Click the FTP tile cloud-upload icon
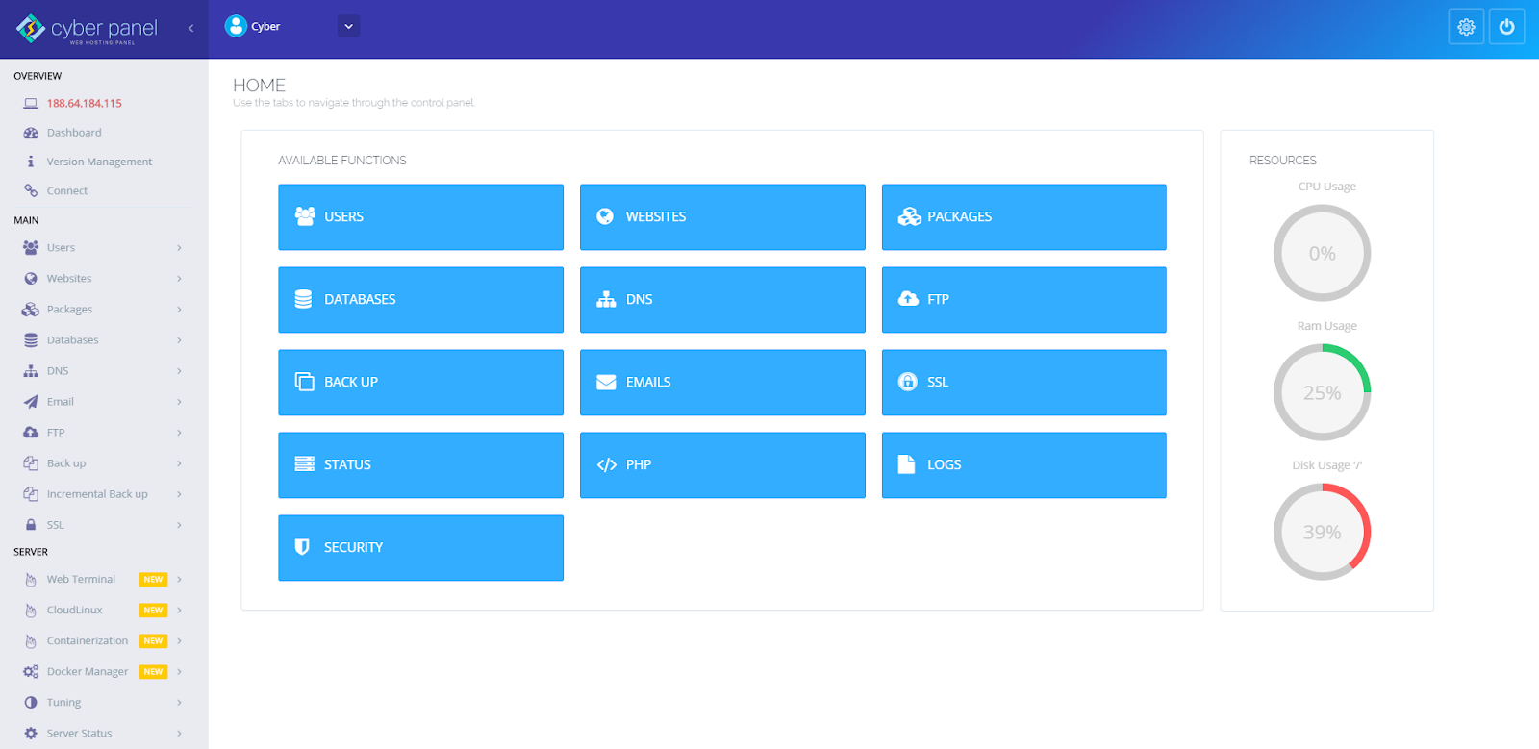The height and width of the screenshot is (749, 1539). coord(908,299)
